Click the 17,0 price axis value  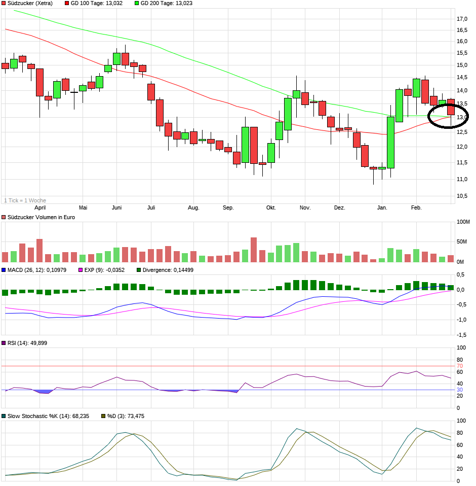(462, 19)
